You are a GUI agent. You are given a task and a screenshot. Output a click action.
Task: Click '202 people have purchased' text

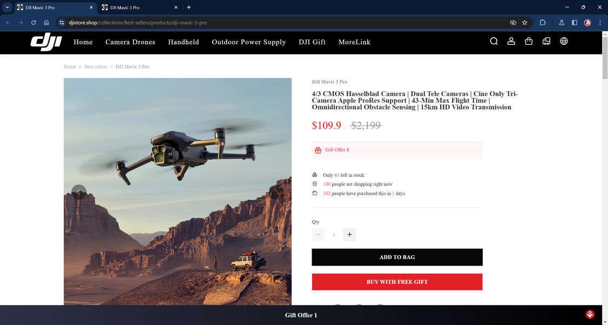pos(364,193)
